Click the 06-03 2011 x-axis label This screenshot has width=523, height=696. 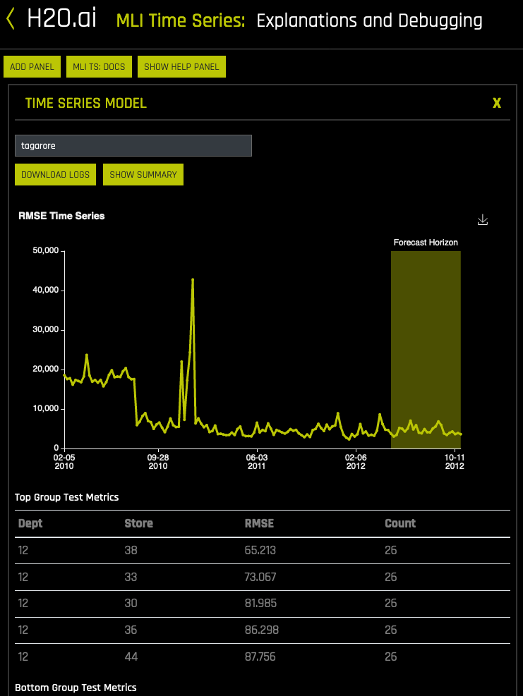click(x=257, y=462)
